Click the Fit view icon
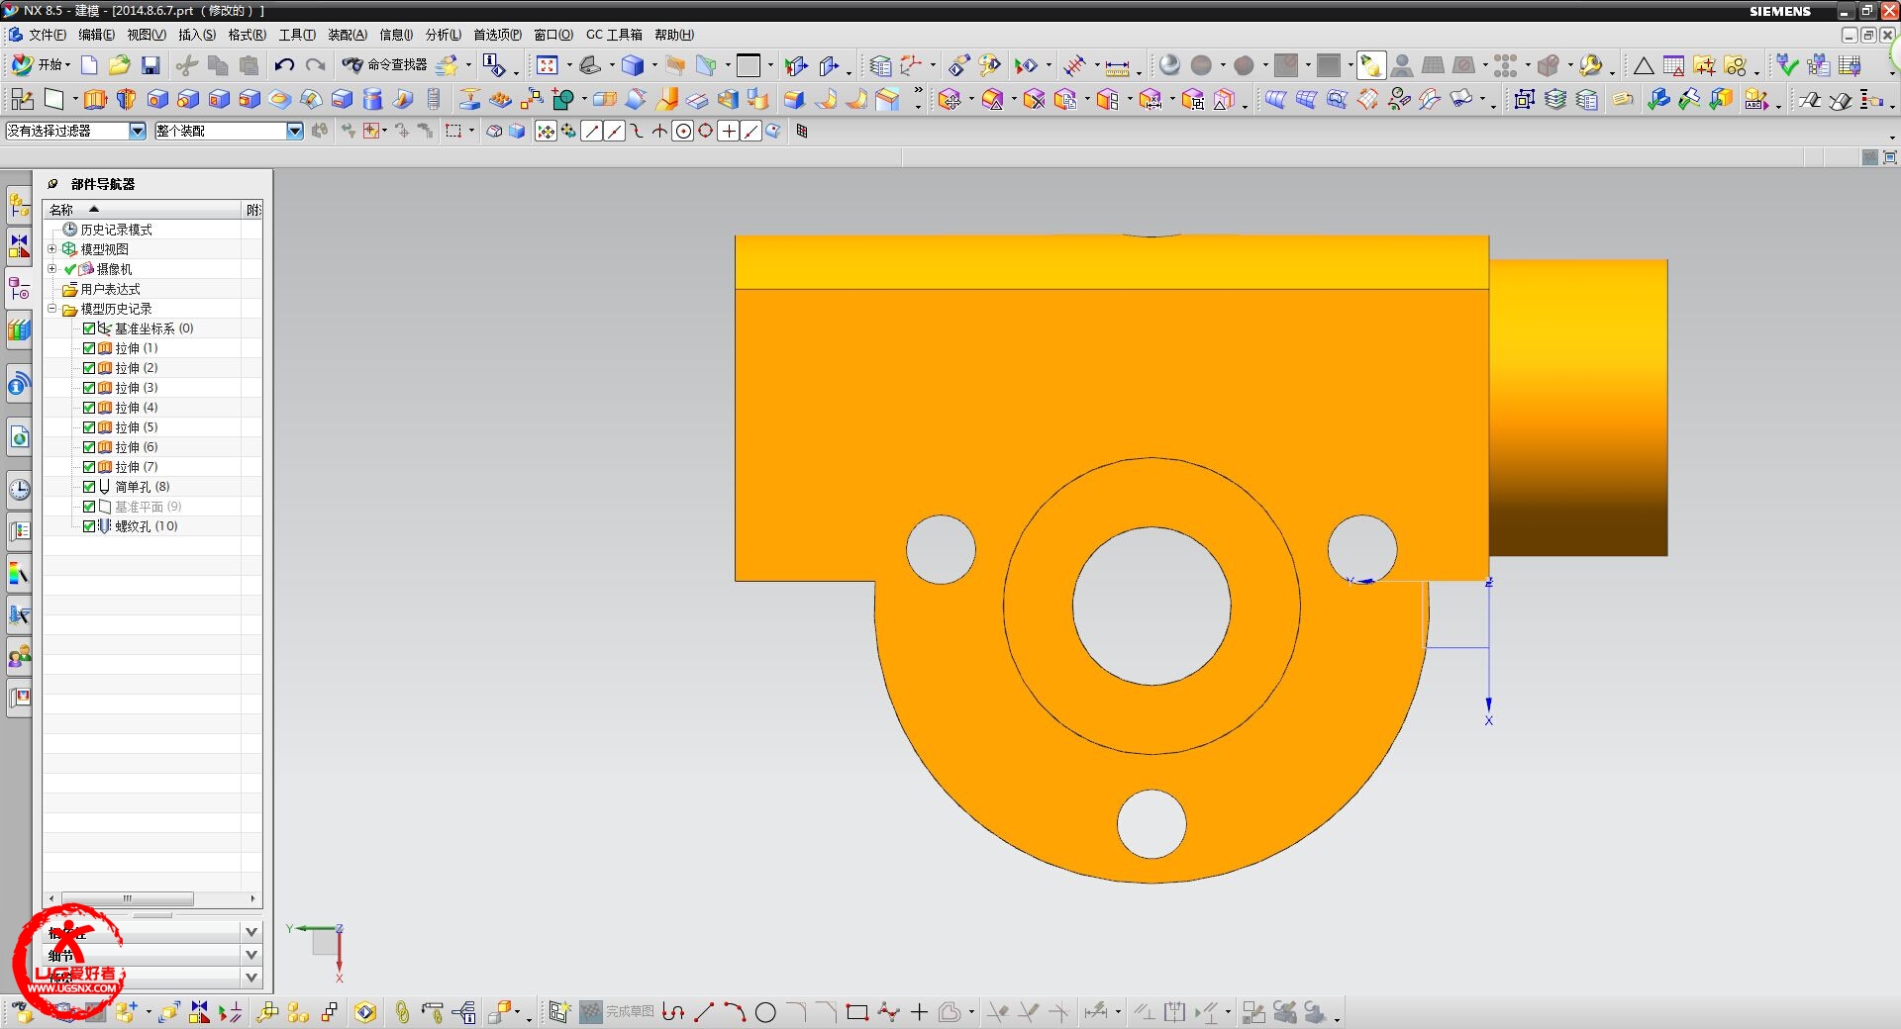 [548, 65]
